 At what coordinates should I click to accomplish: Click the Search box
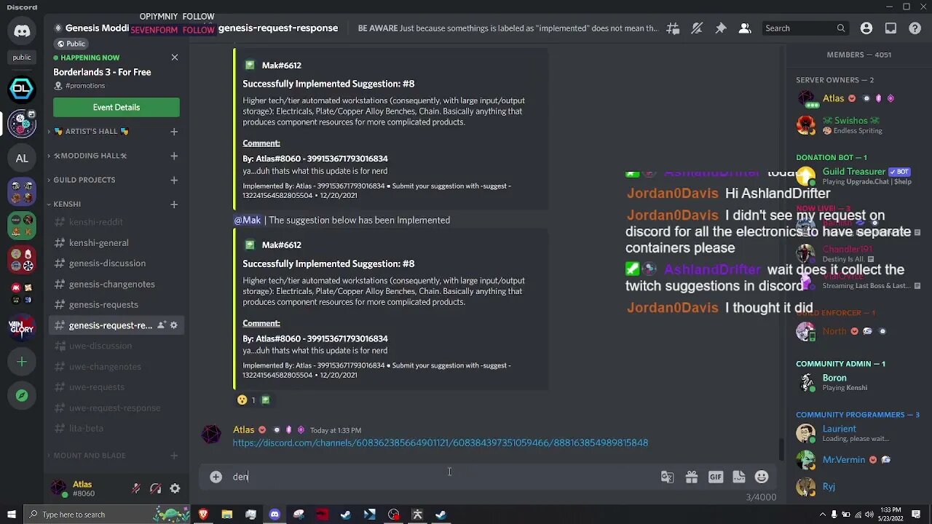(805, 28)
